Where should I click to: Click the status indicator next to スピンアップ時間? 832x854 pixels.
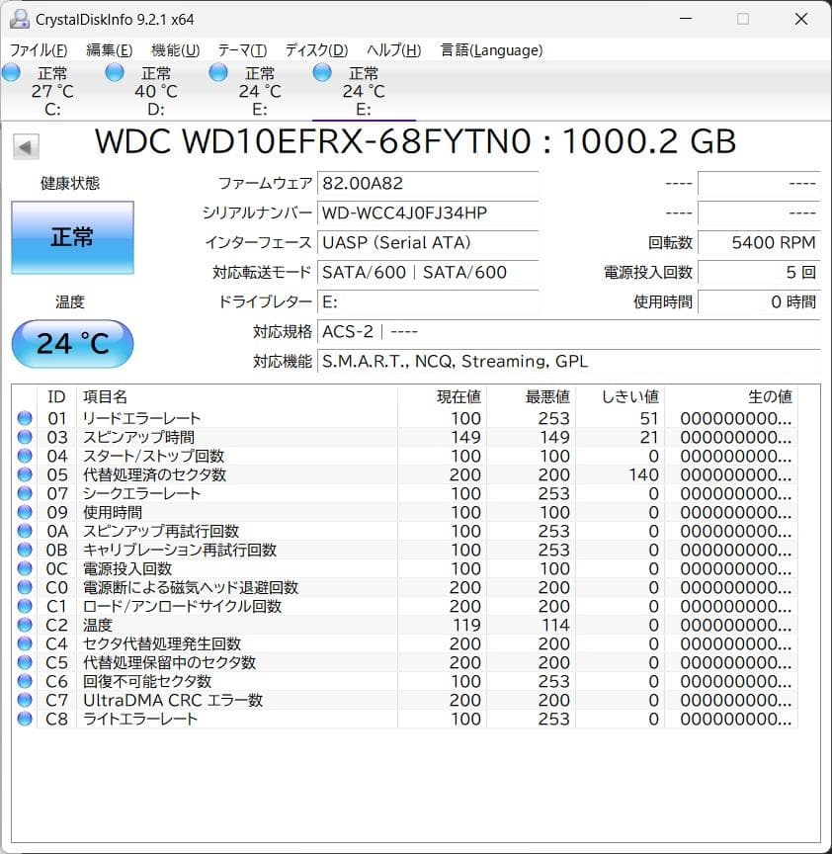click(24, 436)
